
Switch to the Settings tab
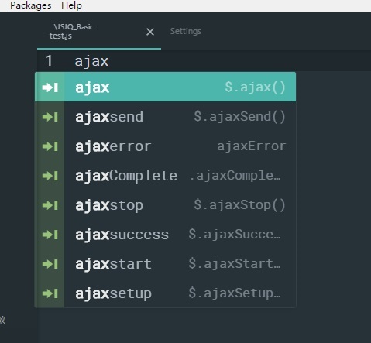tap(185, 31)
